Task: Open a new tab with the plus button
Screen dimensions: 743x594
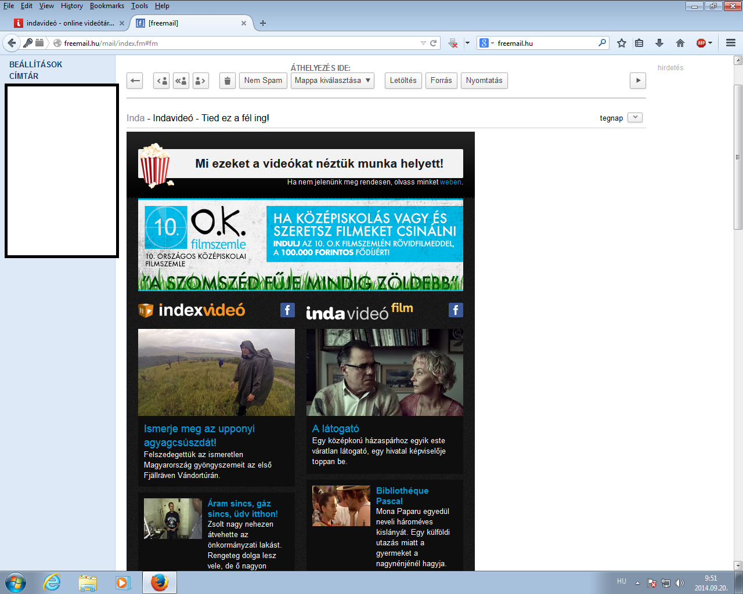Action: [x=263, y=23]
